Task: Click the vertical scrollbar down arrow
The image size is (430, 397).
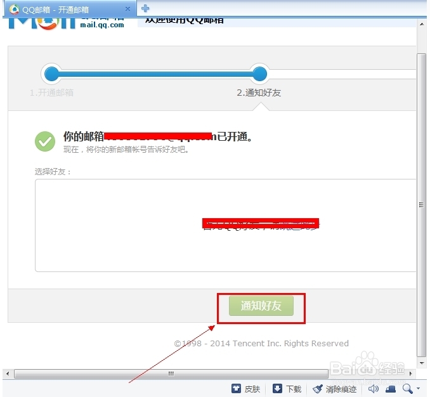Action: click(x=422, y=363)
